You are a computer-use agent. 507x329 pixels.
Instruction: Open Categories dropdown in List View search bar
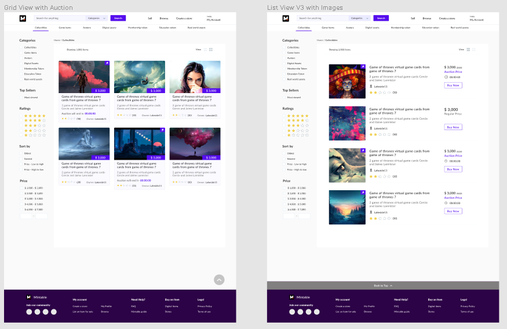click(x=360, y=19)
